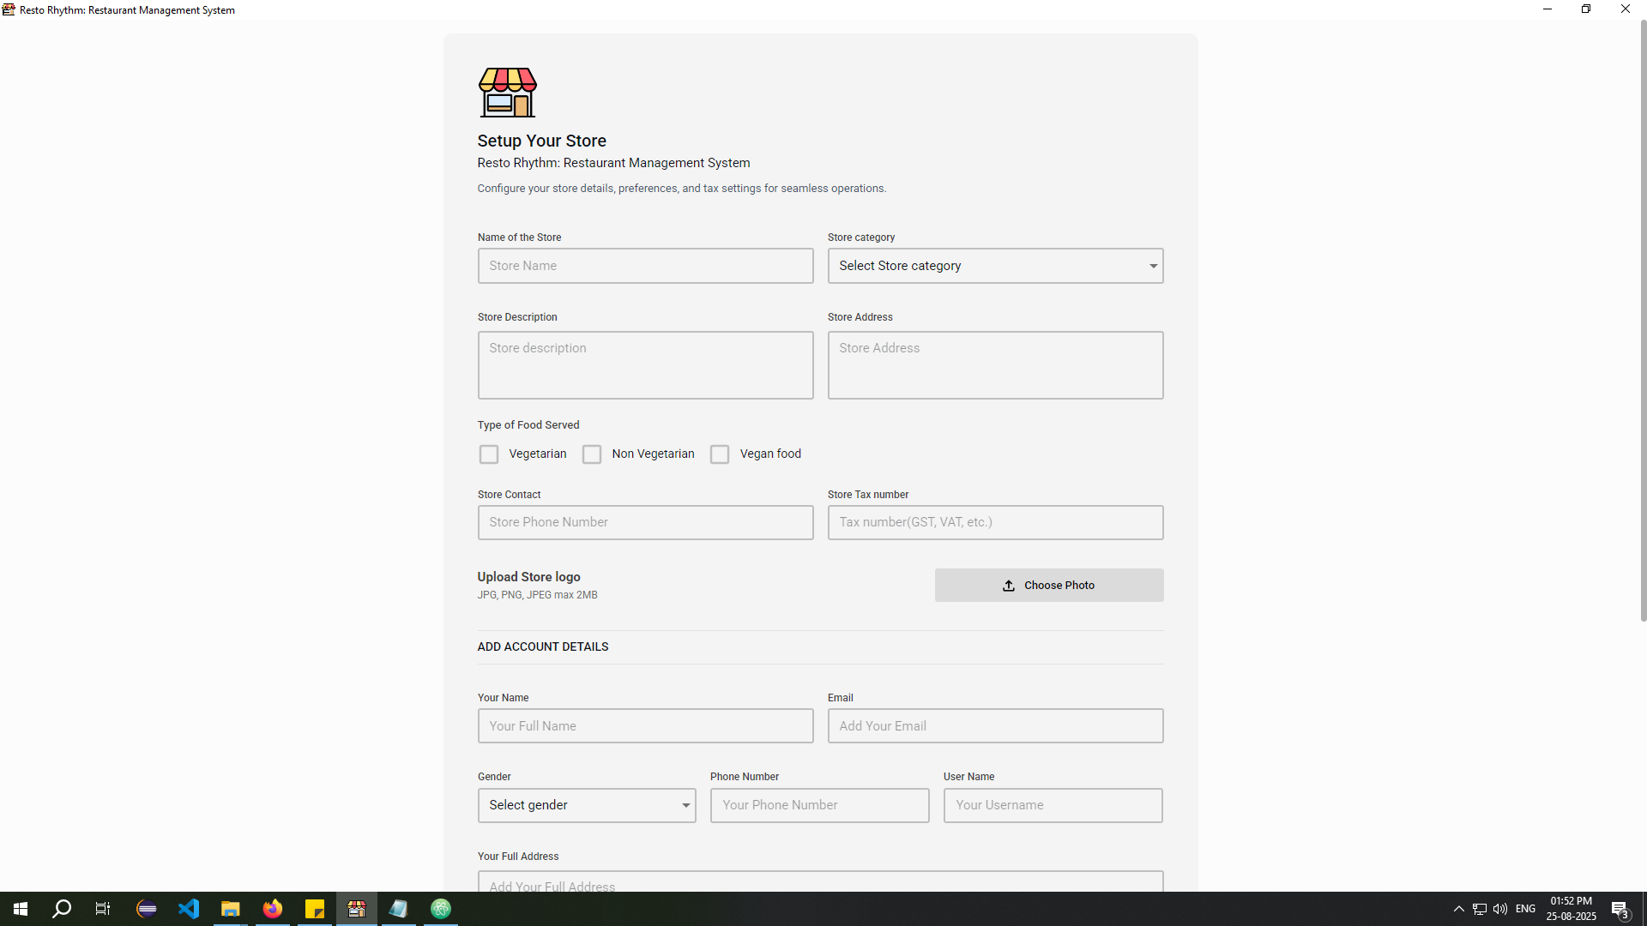This screenshot has height=926, width=1647.
Task: Open Notepad from the taskbar
Action: (x=398, y=909)
